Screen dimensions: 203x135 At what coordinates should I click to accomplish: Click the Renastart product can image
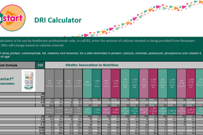pyautogui.click(x=28, y=80)
